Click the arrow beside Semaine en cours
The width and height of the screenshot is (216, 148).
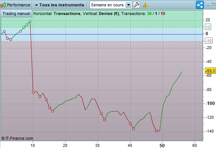coord(128,5)
